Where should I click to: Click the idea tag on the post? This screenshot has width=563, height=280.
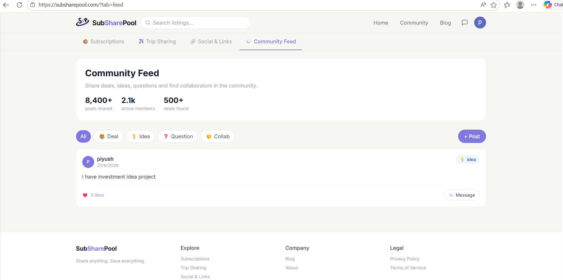468,160
